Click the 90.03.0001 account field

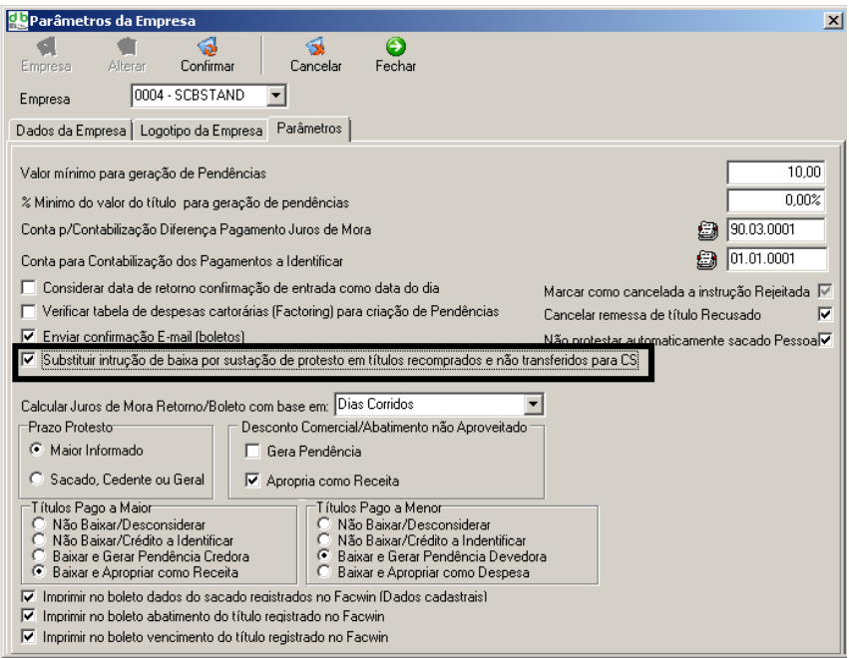[776, 229]
